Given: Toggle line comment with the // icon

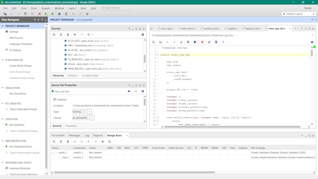Looking at the screenshot, I should 209,42.
